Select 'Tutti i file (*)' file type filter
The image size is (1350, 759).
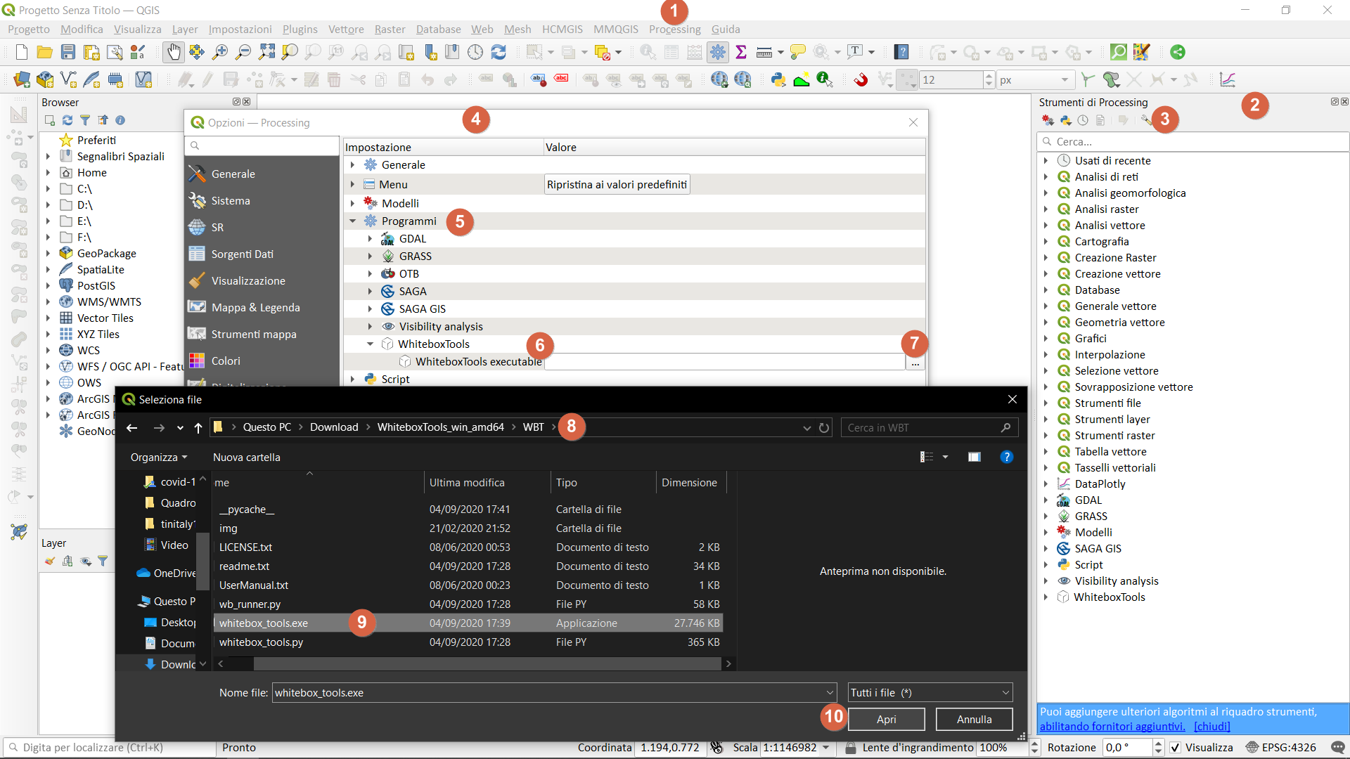coord(930,692)
